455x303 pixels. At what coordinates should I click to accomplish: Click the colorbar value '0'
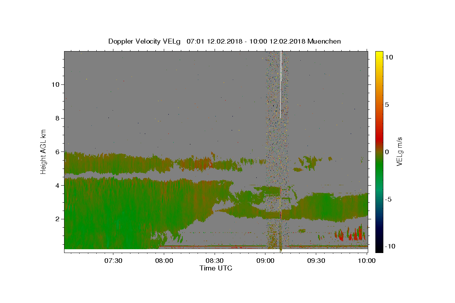click(x=387, y=152)
